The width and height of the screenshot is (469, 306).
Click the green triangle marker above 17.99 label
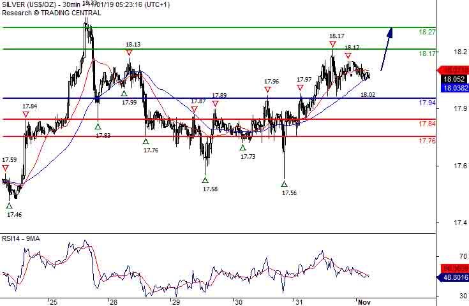(x=124, y=94)
